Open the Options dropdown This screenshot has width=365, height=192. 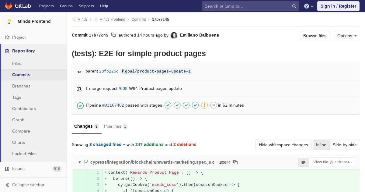coord(347,36)
